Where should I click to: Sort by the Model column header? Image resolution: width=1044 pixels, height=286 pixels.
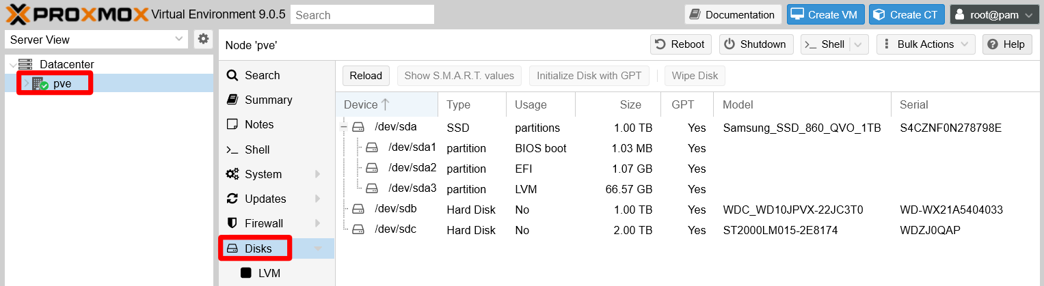pos(802,104)
